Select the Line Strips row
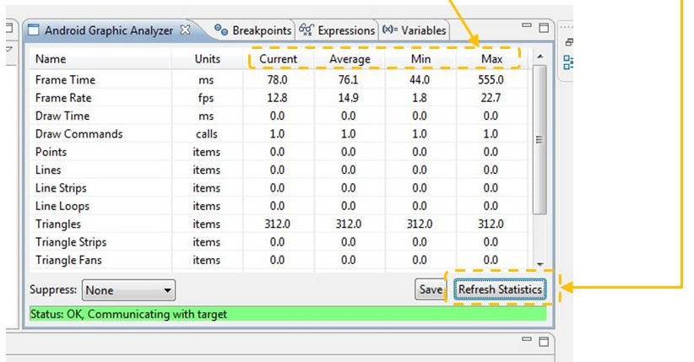Screen dimensions: 694x362 (x=279, y=188)
